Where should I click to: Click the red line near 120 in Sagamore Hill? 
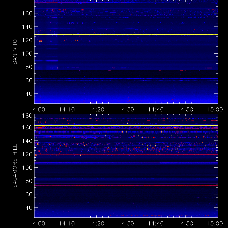click(126, 155)
